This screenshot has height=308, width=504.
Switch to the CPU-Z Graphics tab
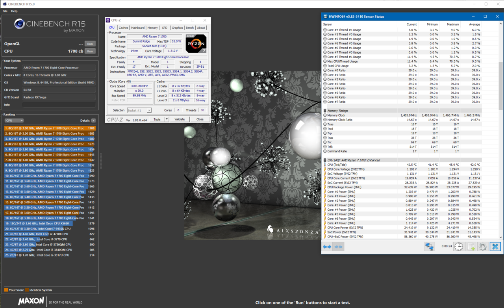(x=177, y=28)
